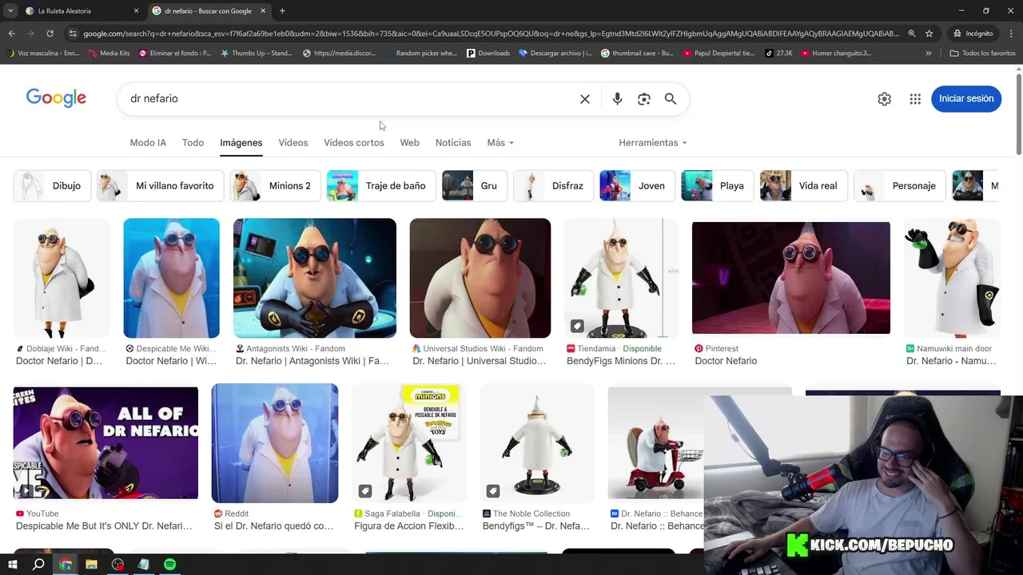This screenshot has width=1023, height=575.
Task: Open the Doblaje Wiki Doctor Nefario image
Action: (62, 278)
